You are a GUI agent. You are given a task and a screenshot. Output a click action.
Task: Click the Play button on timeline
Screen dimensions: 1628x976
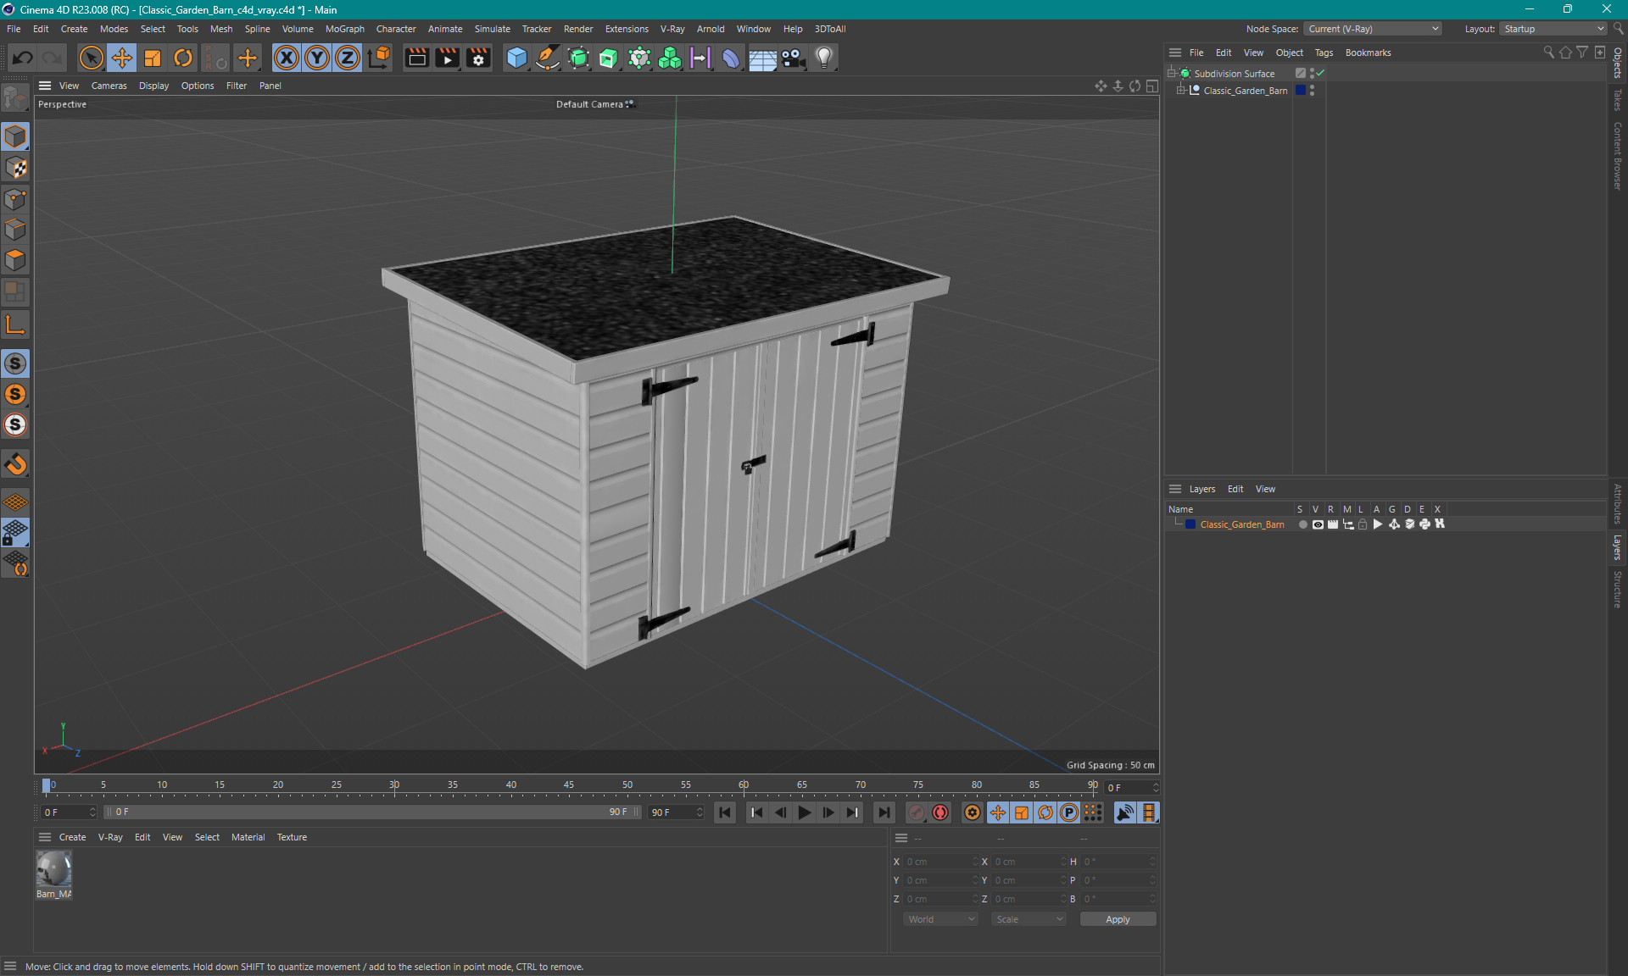tap(804, 812)
